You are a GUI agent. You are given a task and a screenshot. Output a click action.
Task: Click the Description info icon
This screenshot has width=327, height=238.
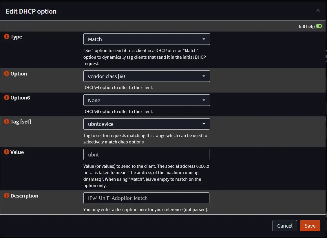click(x=7, y=196)
